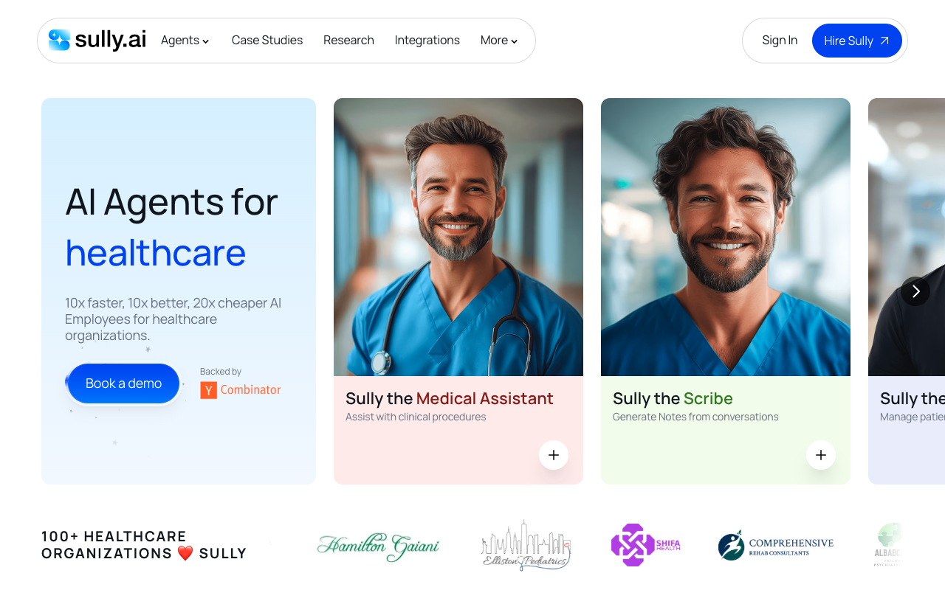
Task: Select the Medical Assistant portrait image
Action: 458,237
